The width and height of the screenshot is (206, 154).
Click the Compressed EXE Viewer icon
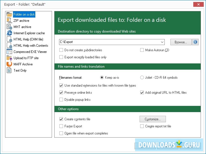(9, 52)
